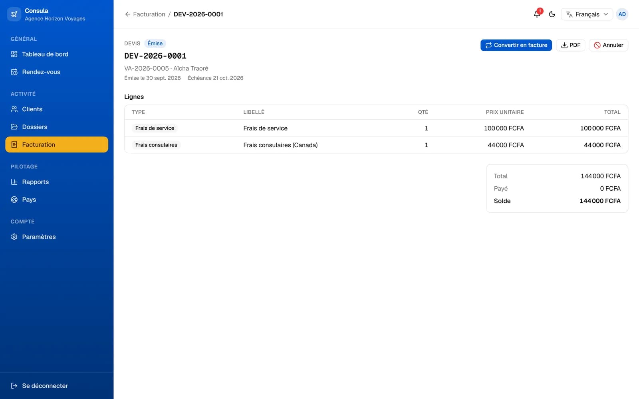This screenshot has height=399, width=639.
Task: Open the Clients section
Action: click(57, 109)
